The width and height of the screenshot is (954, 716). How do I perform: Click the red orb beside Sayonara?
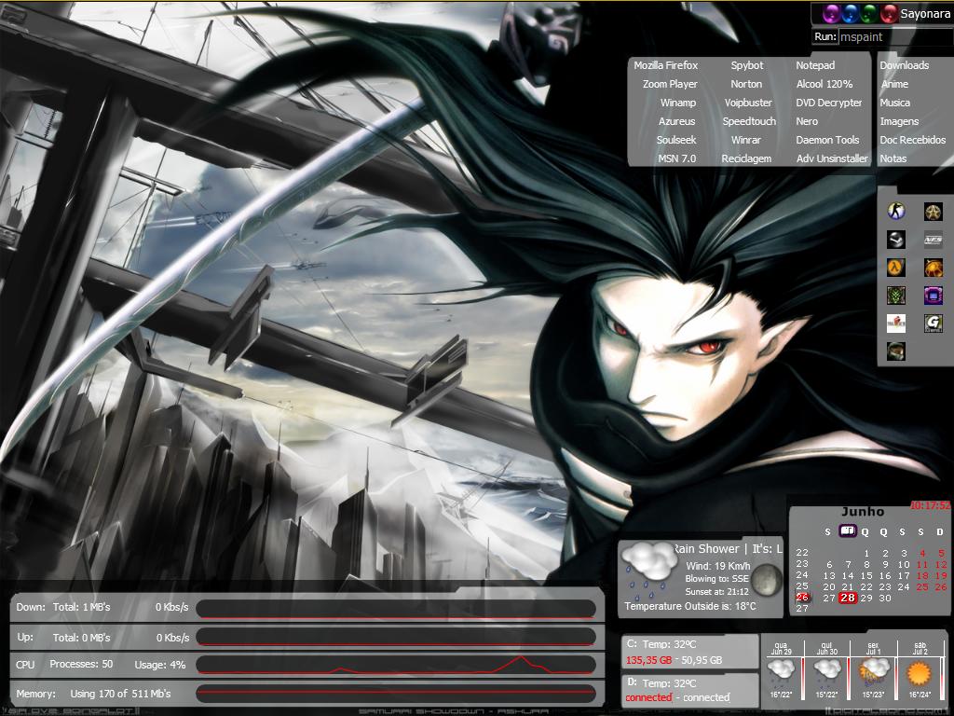pos(889,13)
